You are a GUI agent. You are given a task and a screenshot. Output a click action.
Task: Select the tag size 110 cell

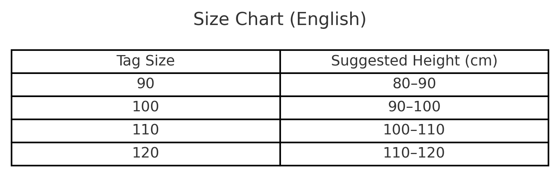pyautogui.click(x=145, y=130)
